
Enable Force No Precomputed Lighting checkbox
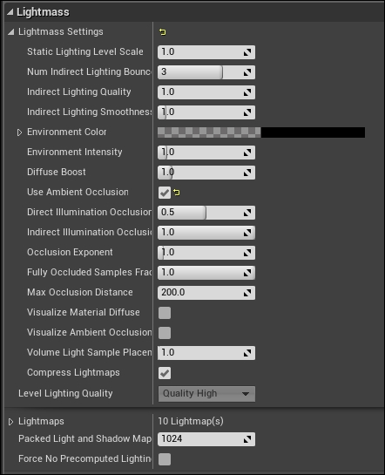pos(165,459)
